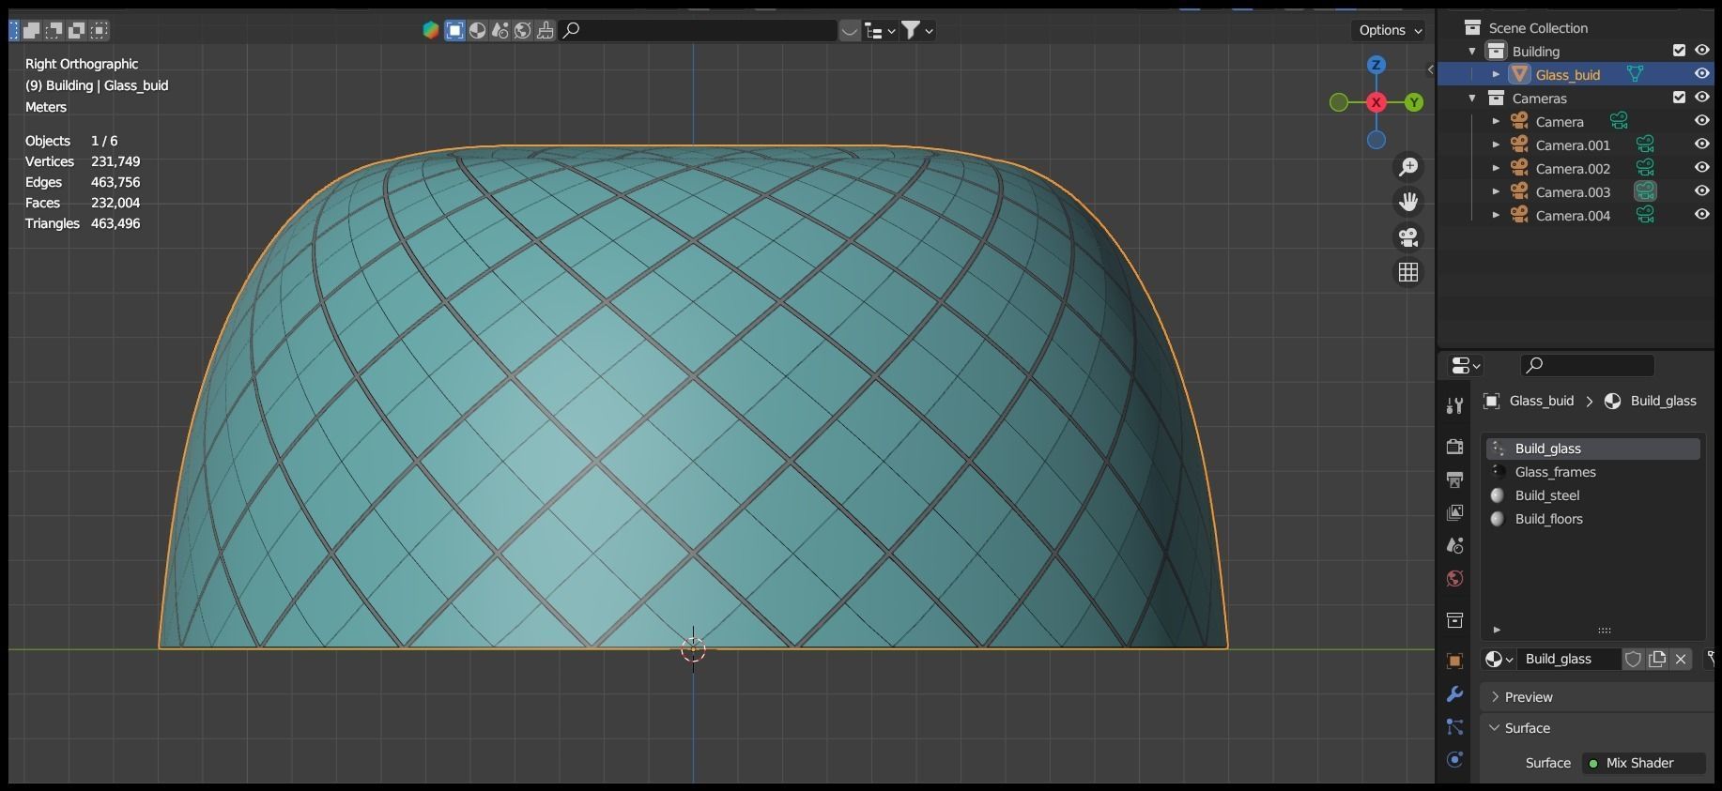Select the Glass_buid object
1722x791 pixels.
[1568, 75]
